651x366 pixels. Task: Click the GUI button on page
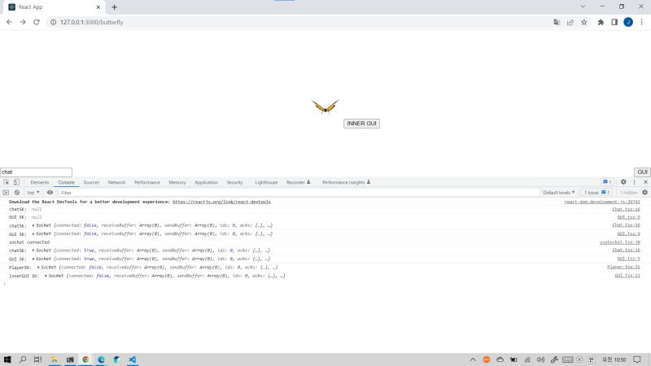[x=642, y=172]
